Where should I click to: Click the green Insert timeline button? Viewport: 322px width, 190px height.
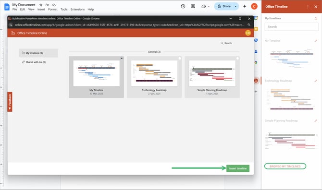(x=238, y=168)
